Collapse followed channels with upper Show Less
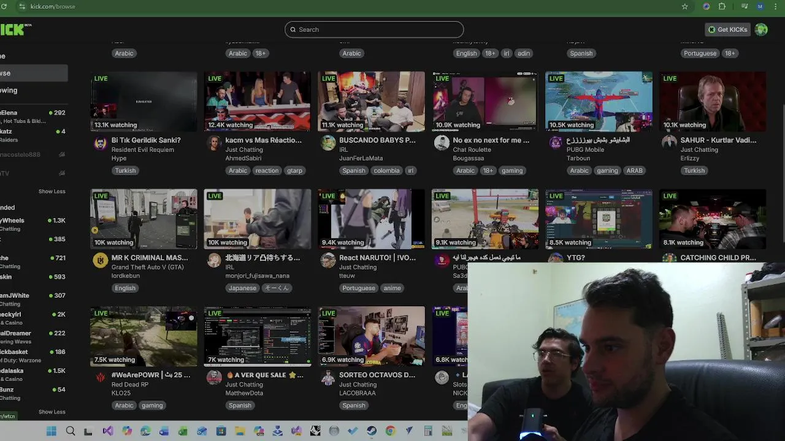Viewport: 785px width, 441px height. click(x=52, y=191)
